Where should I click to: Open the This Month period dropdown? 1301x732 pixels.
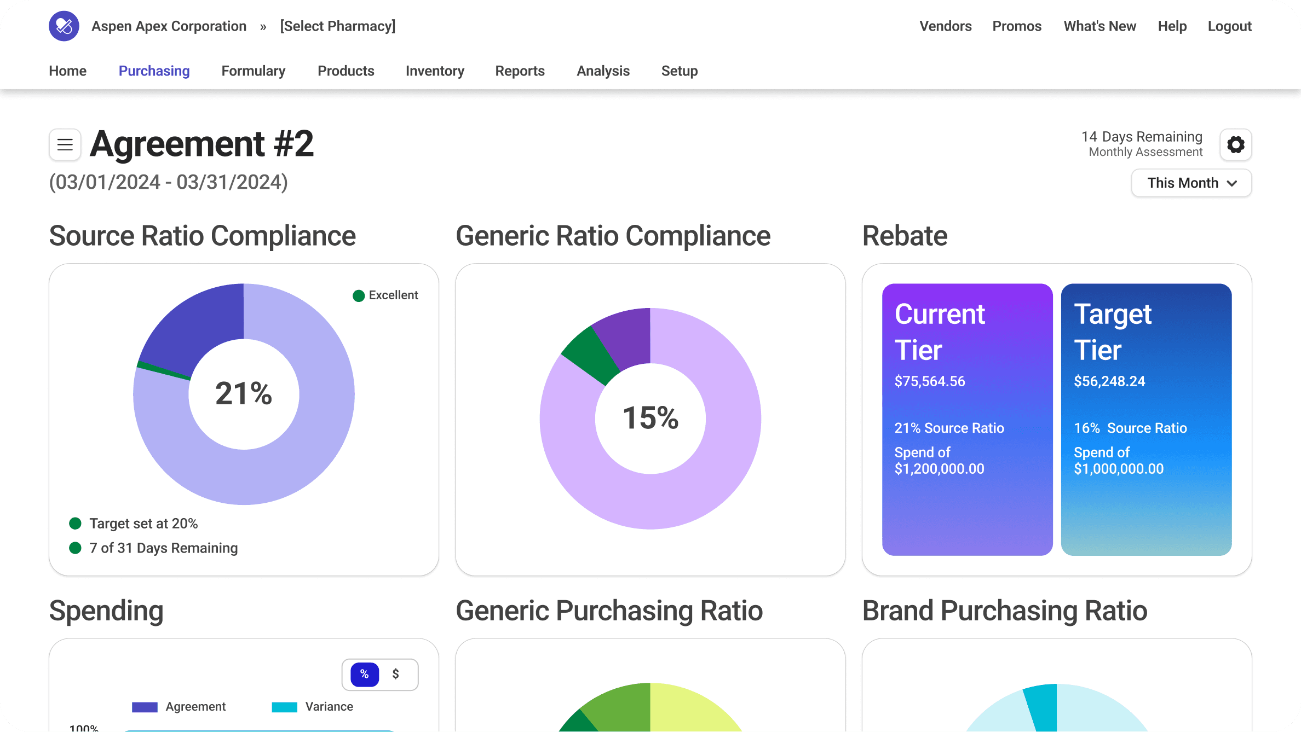click(1191, 183)
